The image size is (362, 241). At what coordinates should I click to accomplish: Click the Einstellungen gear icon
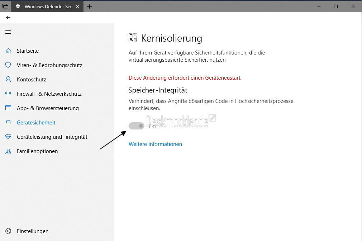(x=8, y=231)
